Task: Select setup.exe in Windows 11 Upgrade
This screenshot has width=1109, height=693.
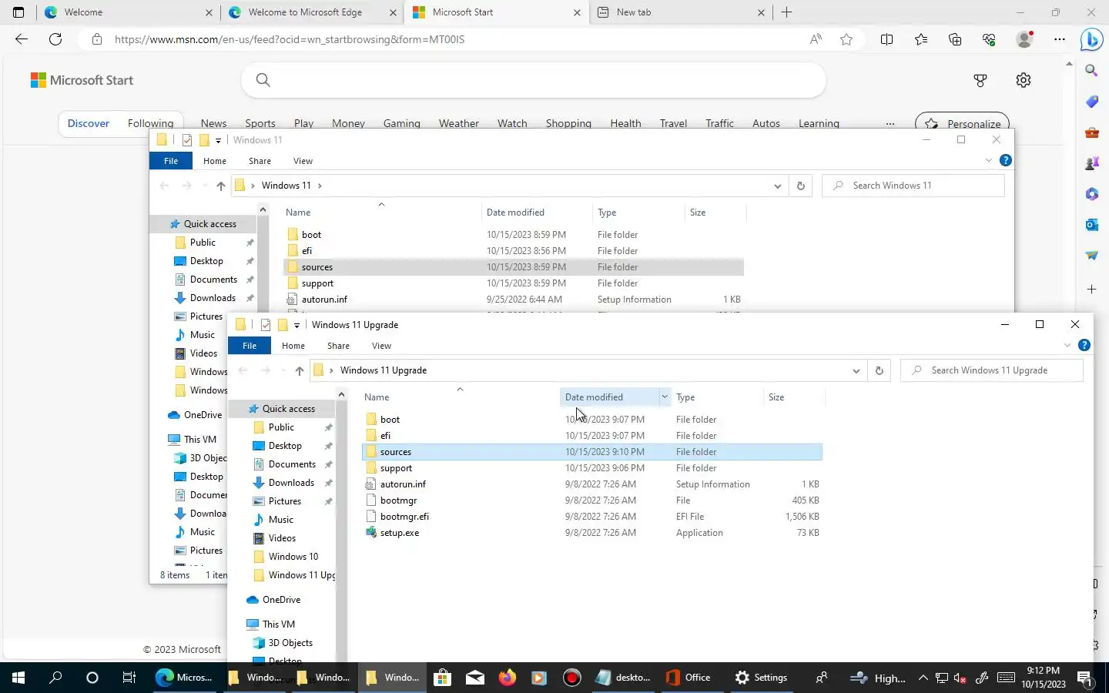Action: point(400,533)
